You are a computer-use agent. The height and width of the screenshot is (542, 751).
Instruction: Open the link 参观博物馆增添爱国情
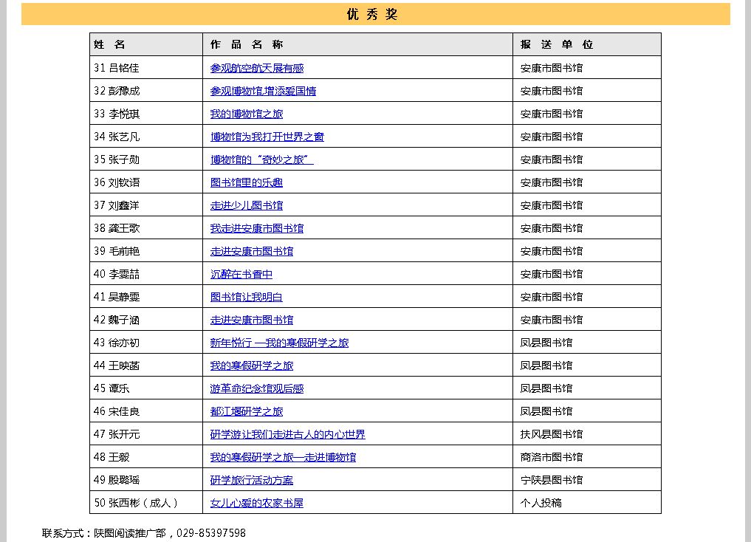click(263, 91)
